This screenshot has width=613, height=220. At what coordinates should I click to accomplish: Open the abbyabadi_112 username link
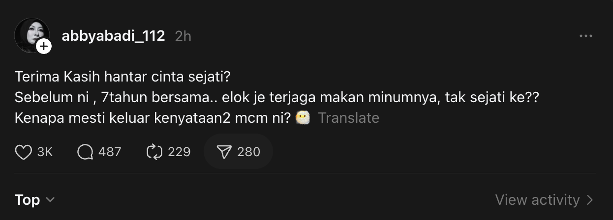(113, 36)
